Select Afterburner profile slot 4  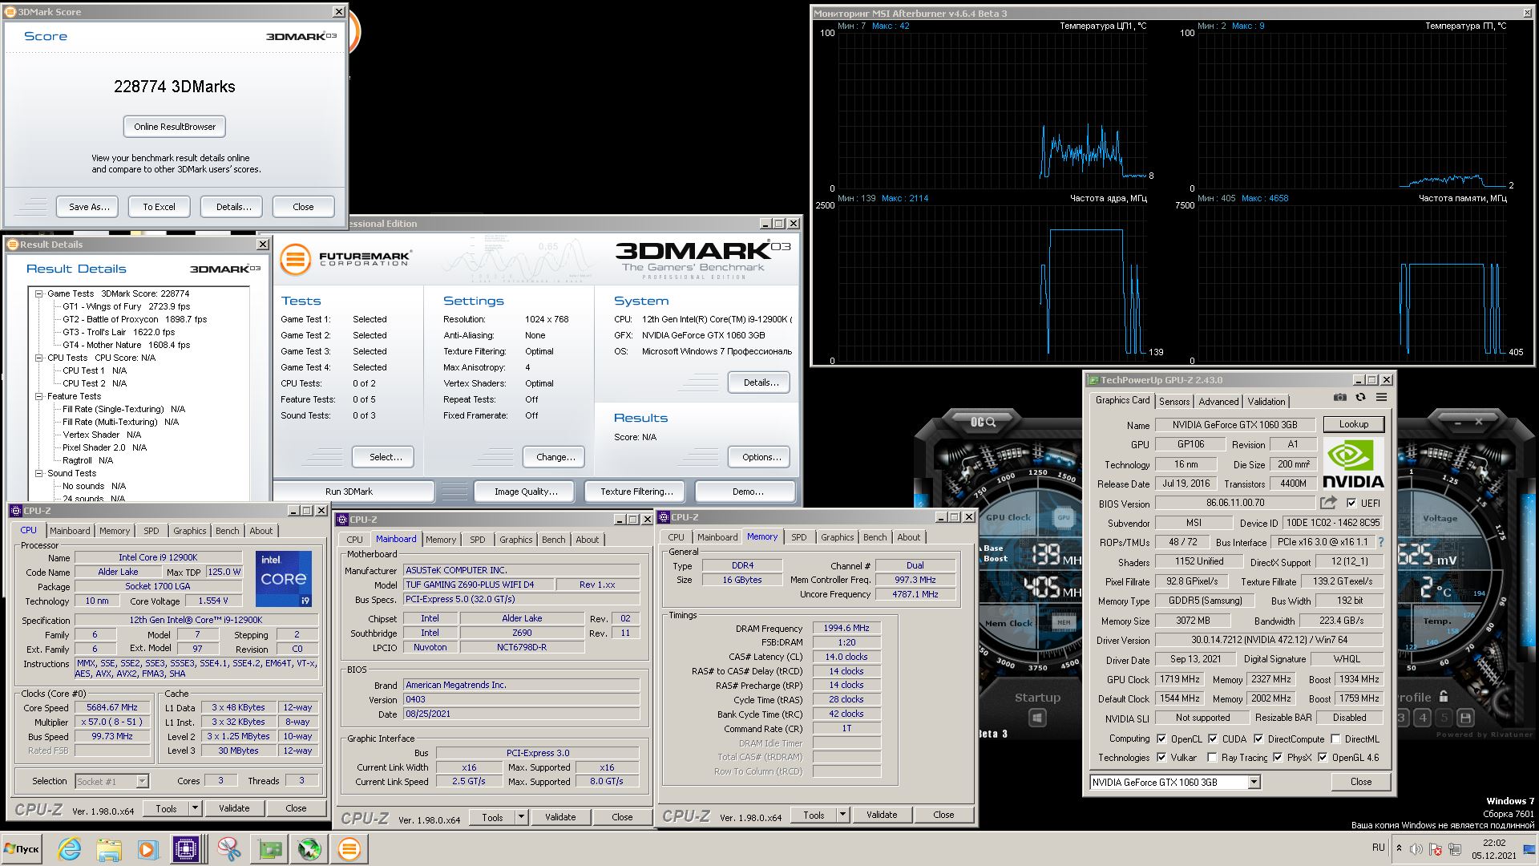click(x=1423, y=718)
